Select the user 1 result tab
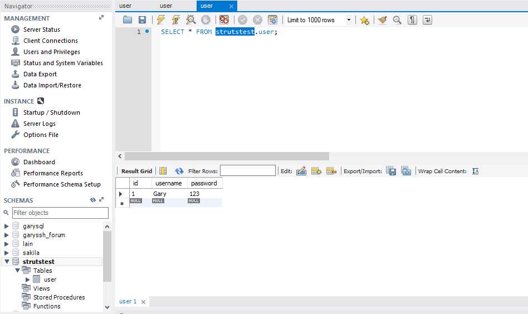This screenshot has height=314, width=528. [x=128, y=302]
